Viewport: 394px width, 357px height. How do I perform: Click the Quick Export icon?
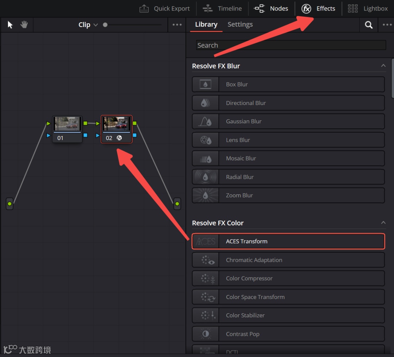click(x=144, y=8)
